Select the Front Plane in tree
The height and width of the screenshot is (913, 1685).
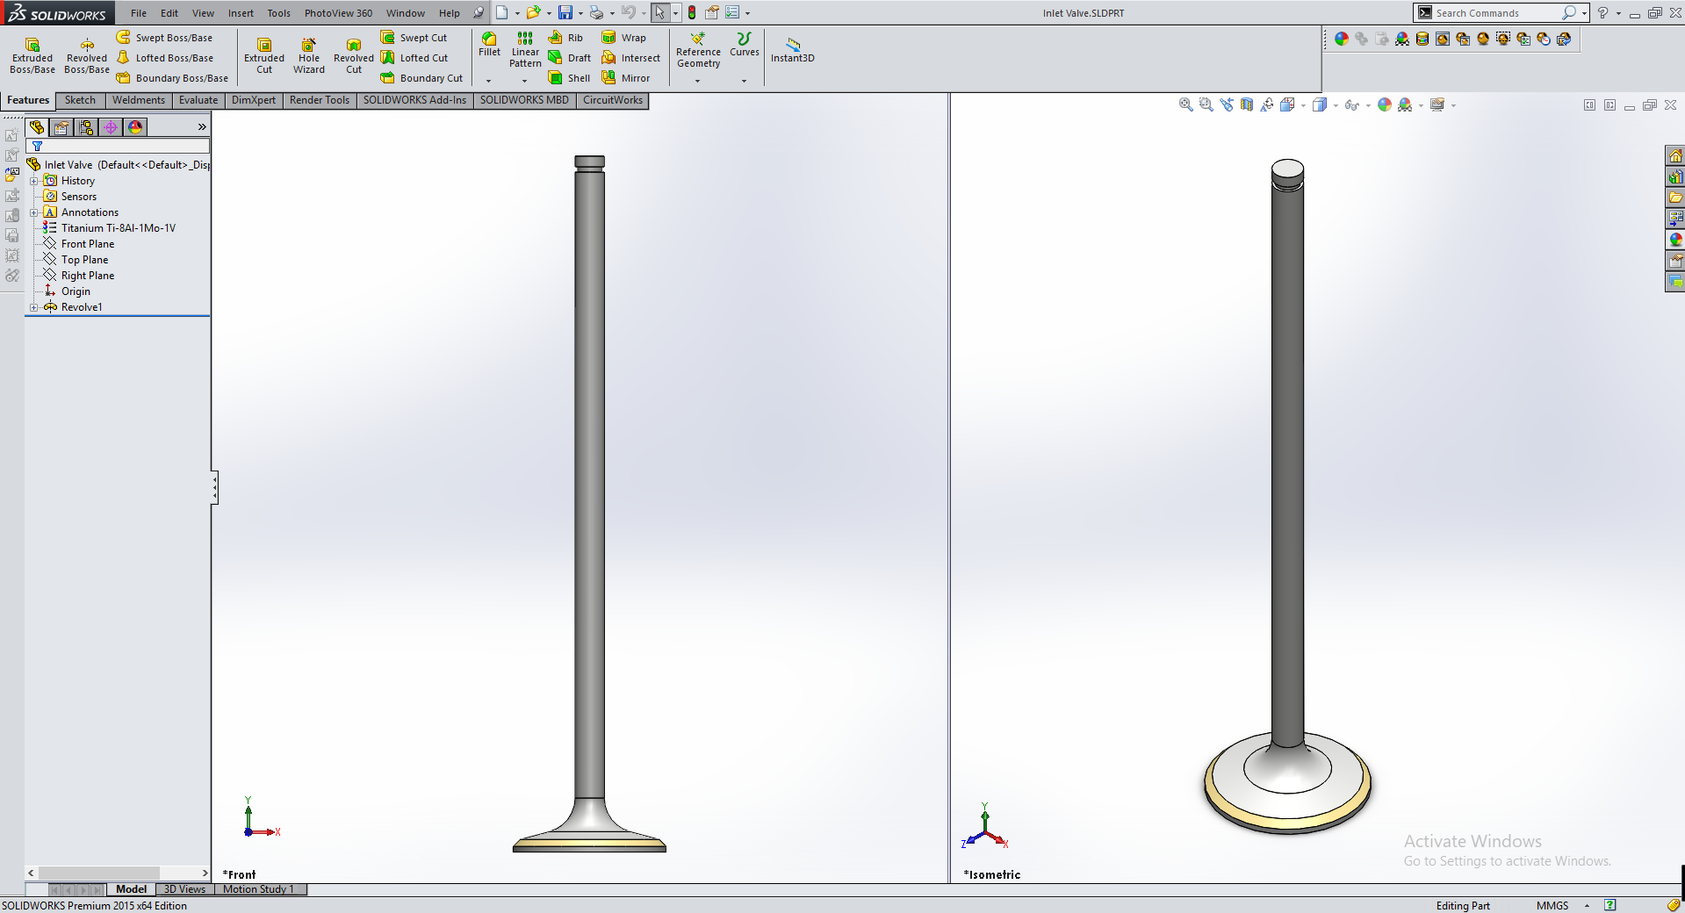(79, 244)
